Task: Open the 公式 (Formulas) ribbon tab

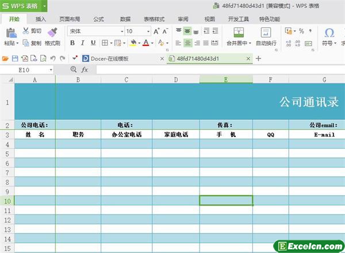Action: tap(99, 19)
